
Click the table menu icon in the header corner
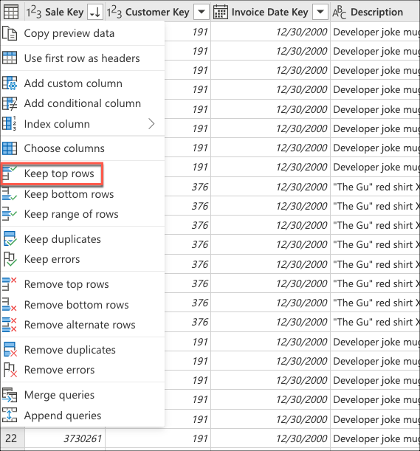pyautogui.click(x=11, y=12)
